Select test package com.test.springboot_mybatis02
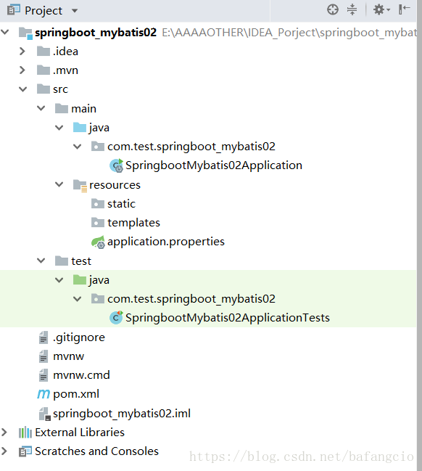The width and height of the screenshot is (422, 471). click(x=191, y=299)
